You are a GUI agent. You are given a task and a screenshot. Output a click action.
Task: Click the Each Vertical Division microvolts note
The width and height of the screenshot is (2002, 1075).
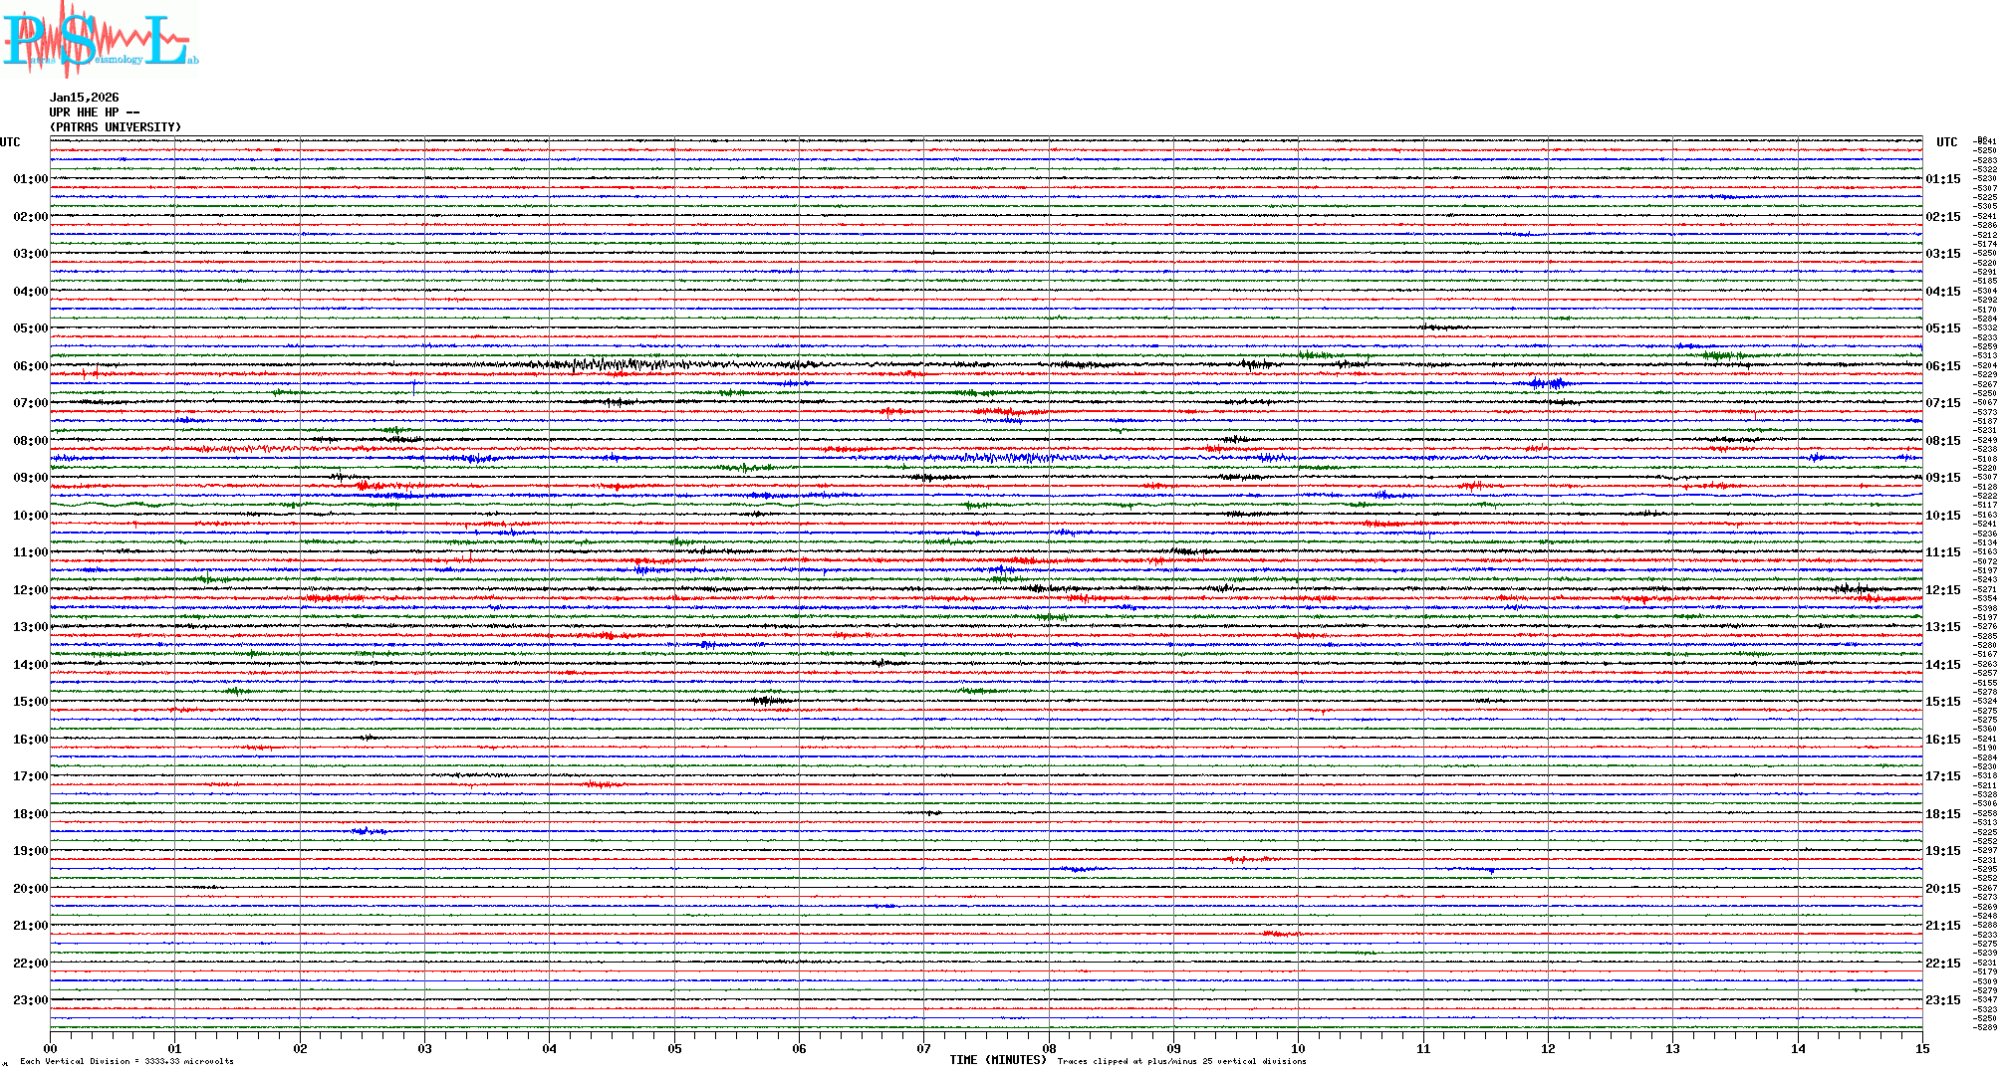click(x=126, y=1061)
